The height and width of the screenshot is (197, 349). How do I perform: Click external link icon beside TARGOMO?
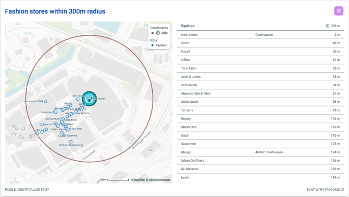coord(343,189)
